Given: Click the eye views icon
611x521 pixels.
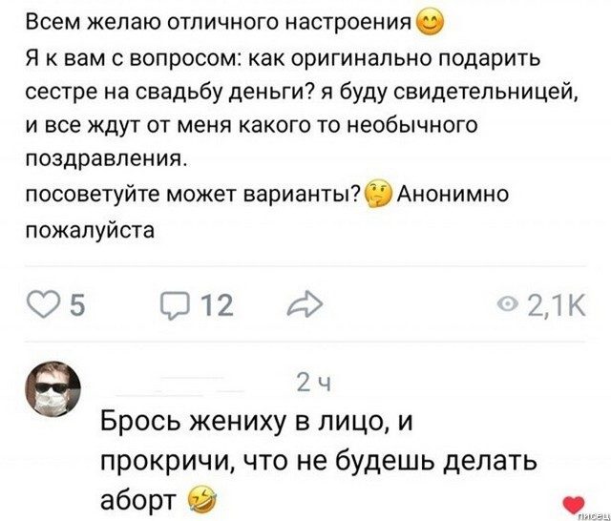Looking at the screenshot, I should click(x=506, y=305).
